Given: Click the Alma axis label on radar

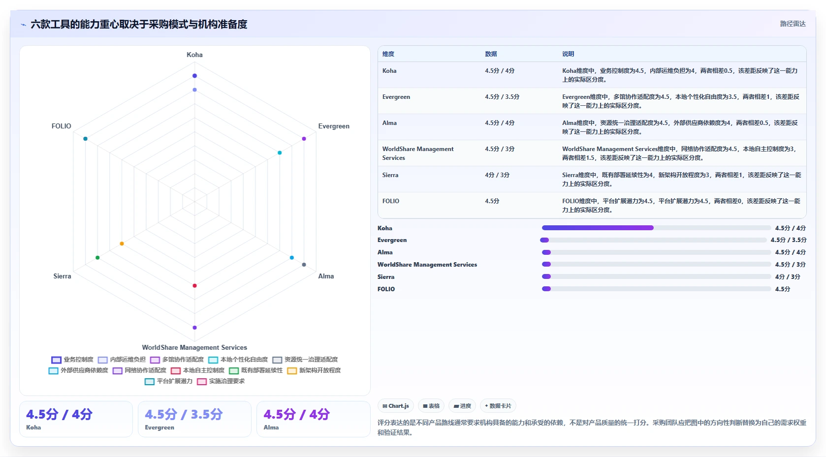Looking at the screenshot, I should point(326,276).
